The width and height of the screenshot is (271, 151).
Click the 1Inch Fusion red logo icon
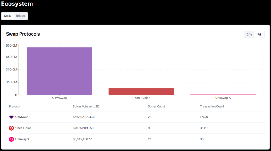[11, 128]
